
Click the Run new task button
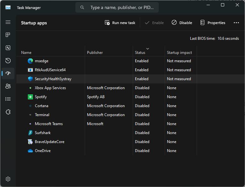[x=120, y=23]
